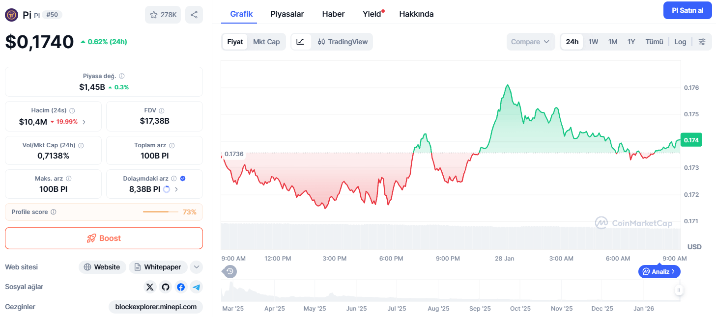Viewport: 716px width, 317px height.
Task: Expand Hacim (24s) details arrow
Action: [84, 122]
